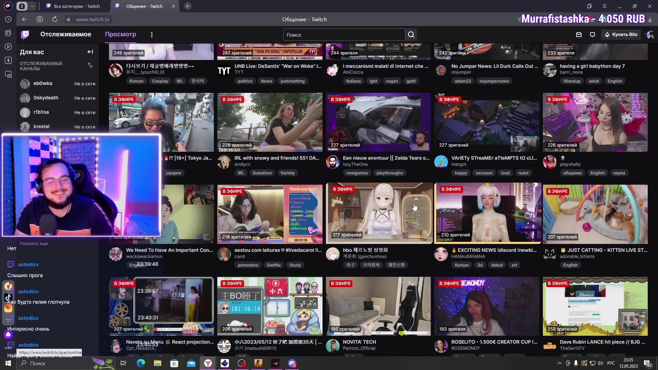Select the politics tag

coord(245,81)
